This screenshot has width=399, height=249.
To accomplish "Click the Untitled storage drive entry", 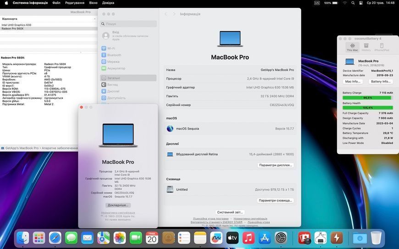I will click(x=230, y=189).
